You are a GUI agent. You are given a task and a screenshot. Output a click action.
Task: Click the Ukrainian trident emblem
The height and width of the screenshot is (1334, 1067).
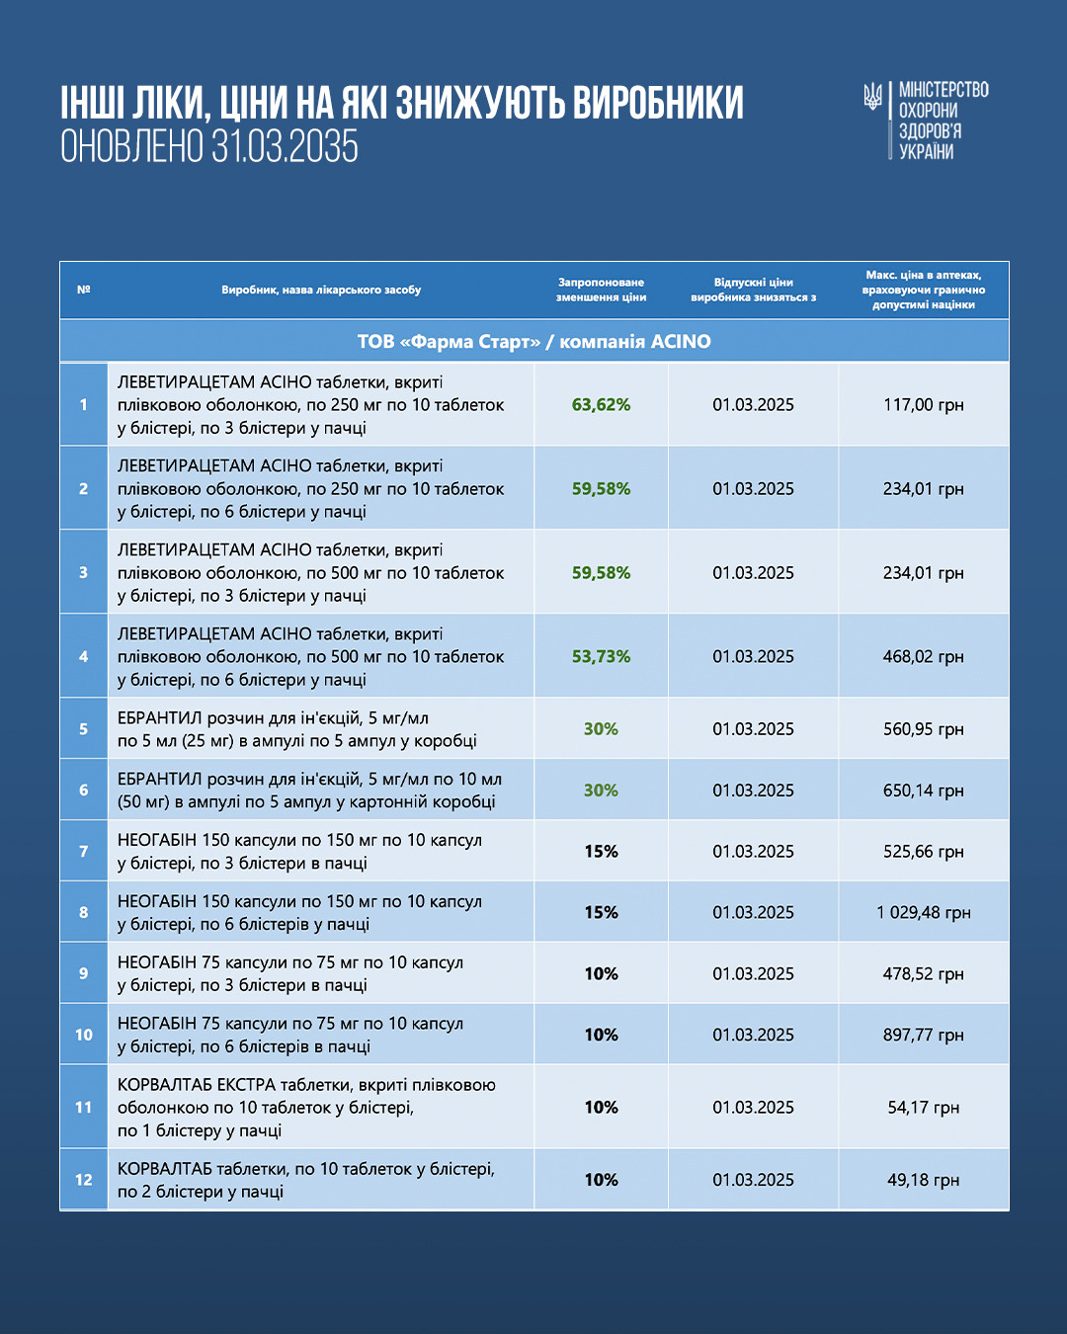click(872, 96)
